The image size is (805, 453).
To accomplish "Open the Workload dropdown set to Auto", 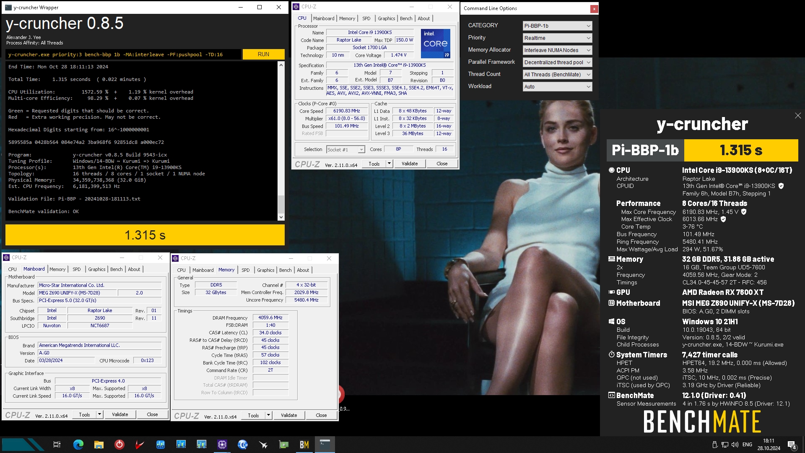I will pos(557,86).
